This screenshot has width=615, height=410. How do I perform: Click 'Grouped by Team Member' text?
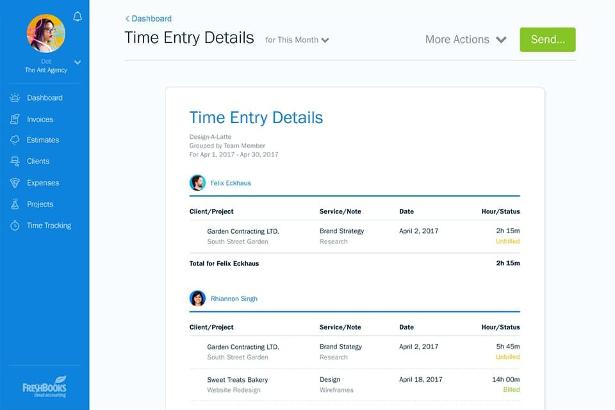227,145
